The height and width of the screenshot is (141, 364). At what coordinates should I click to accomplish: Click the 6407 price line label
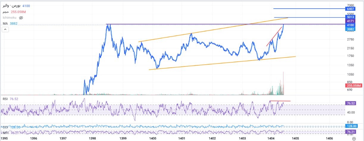tap(350, 9)
